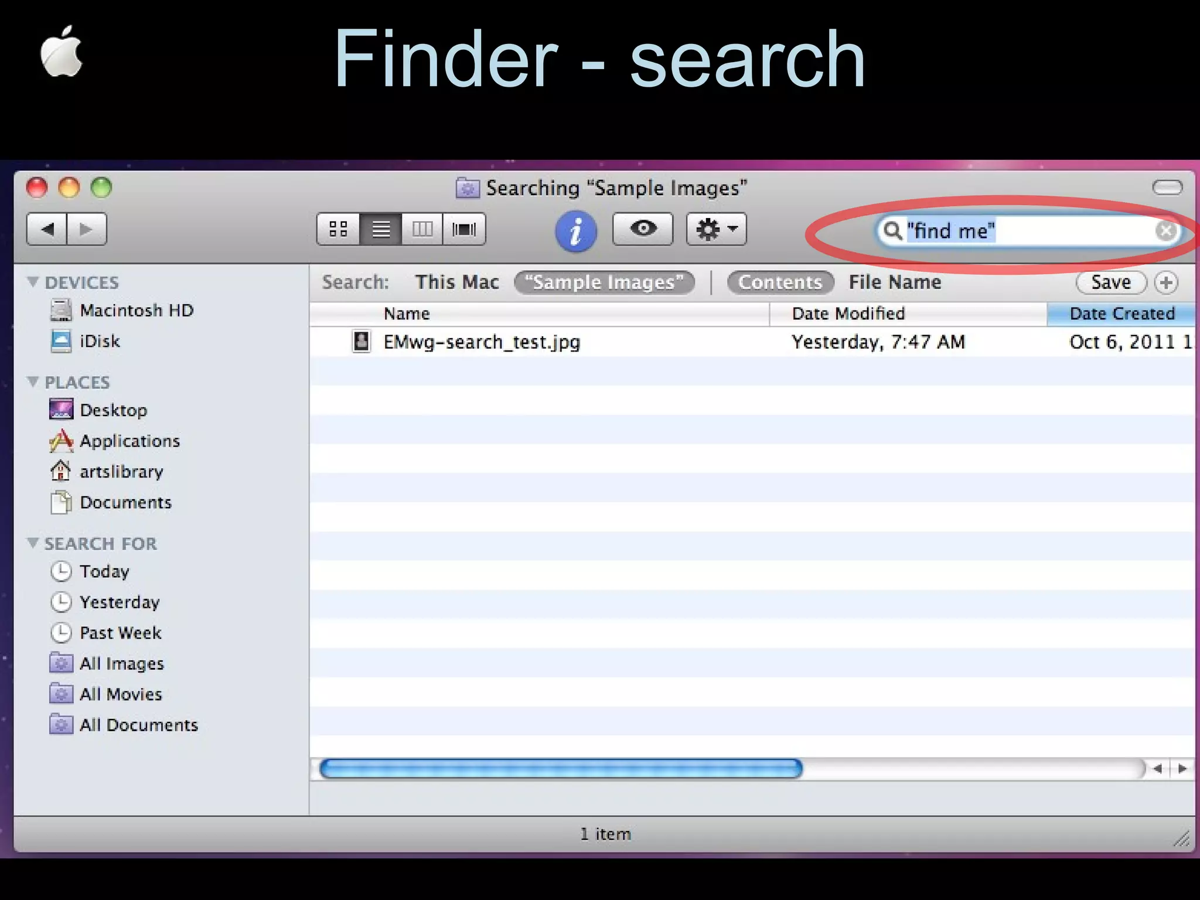1200x900 pixels.
Task: Show files from Past Week
Action: point(105,633)
